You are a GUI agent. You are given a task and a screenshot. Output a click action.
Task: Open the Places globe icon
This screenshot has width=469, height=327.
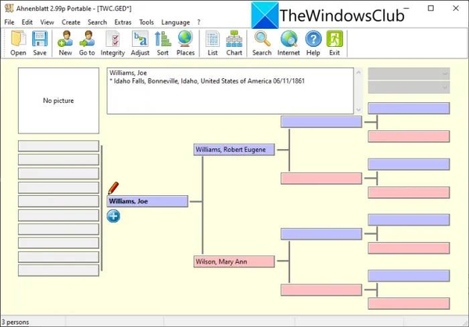point(185,39)
